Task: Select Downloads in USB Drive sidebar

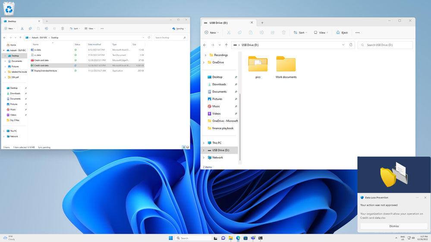Action: (x=219, y=84)
